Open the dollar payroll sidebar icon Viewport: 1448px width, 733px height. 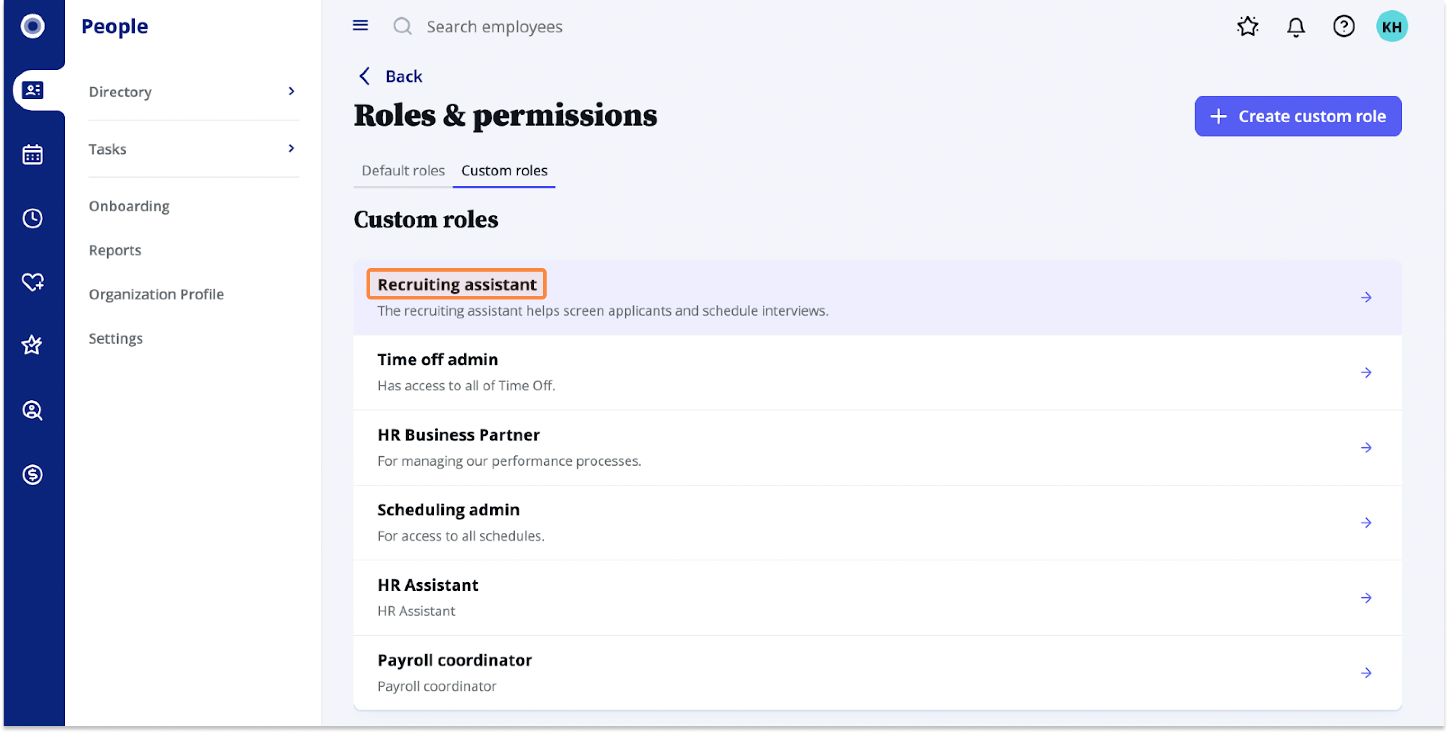click(x=32, y=474)
